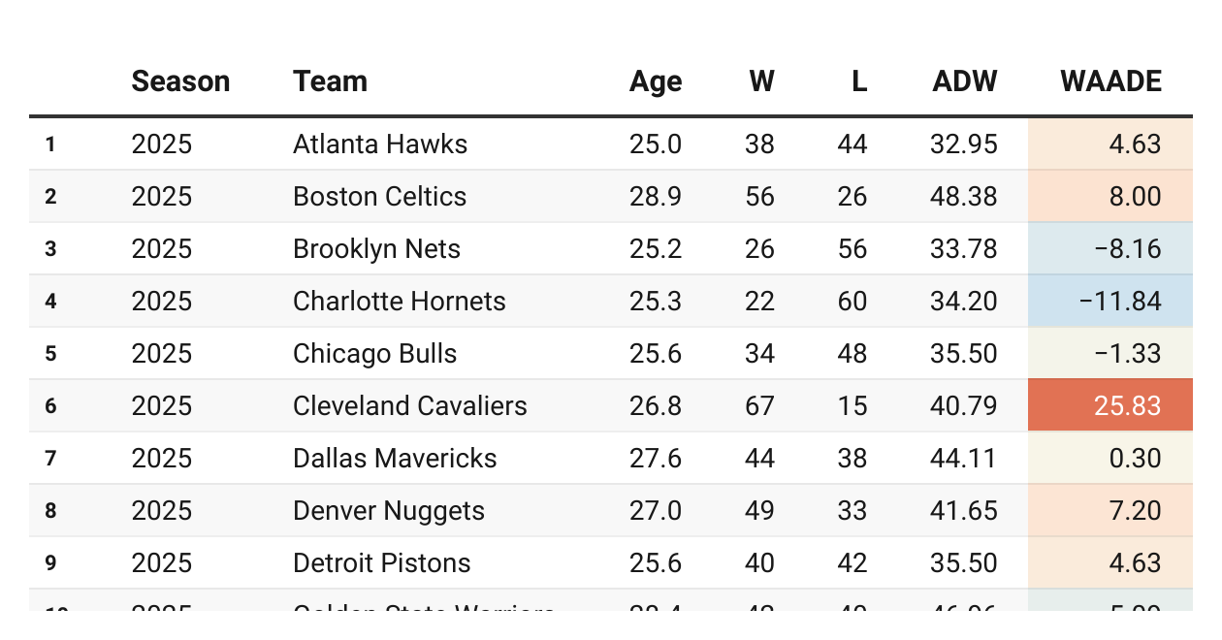This screenshot has height=640, width=1222.
Task: Select Charlotte Hornets team name
Action: 400,302
